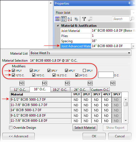
Task: Confirm with the OK button
Action: point(94,136)
